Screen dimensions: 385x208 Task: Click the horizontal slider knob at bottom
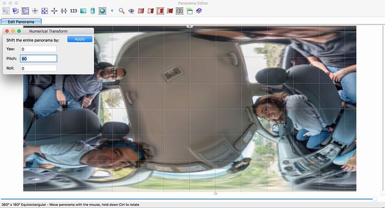(374, 199)
